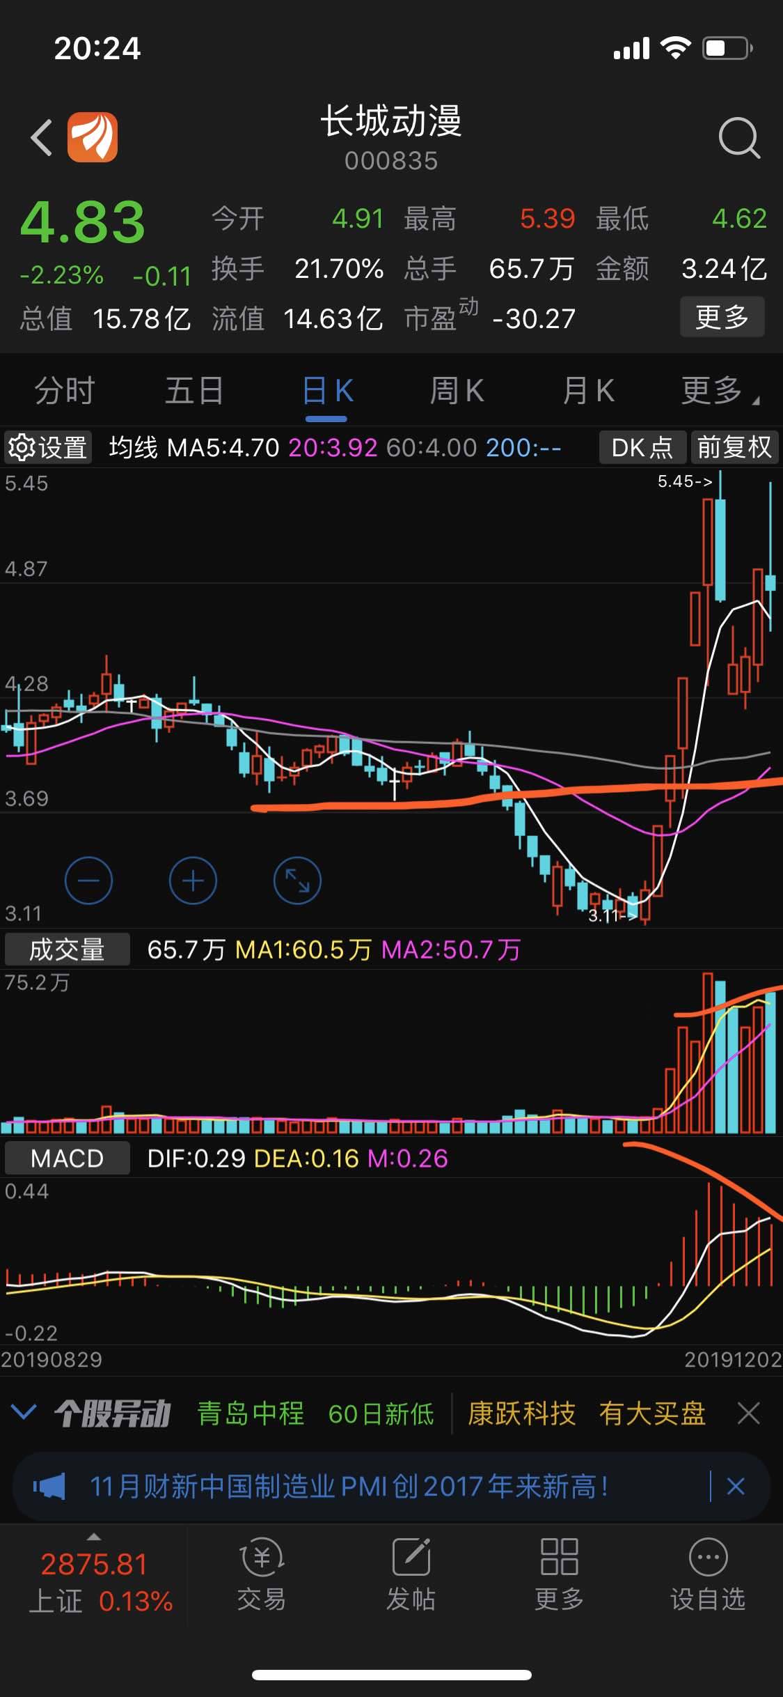Image resolution: width=783 pixels, height=1697 pixels.
Task: Tap the 市盈 -30.27 value
Action: tap(490, 318)
